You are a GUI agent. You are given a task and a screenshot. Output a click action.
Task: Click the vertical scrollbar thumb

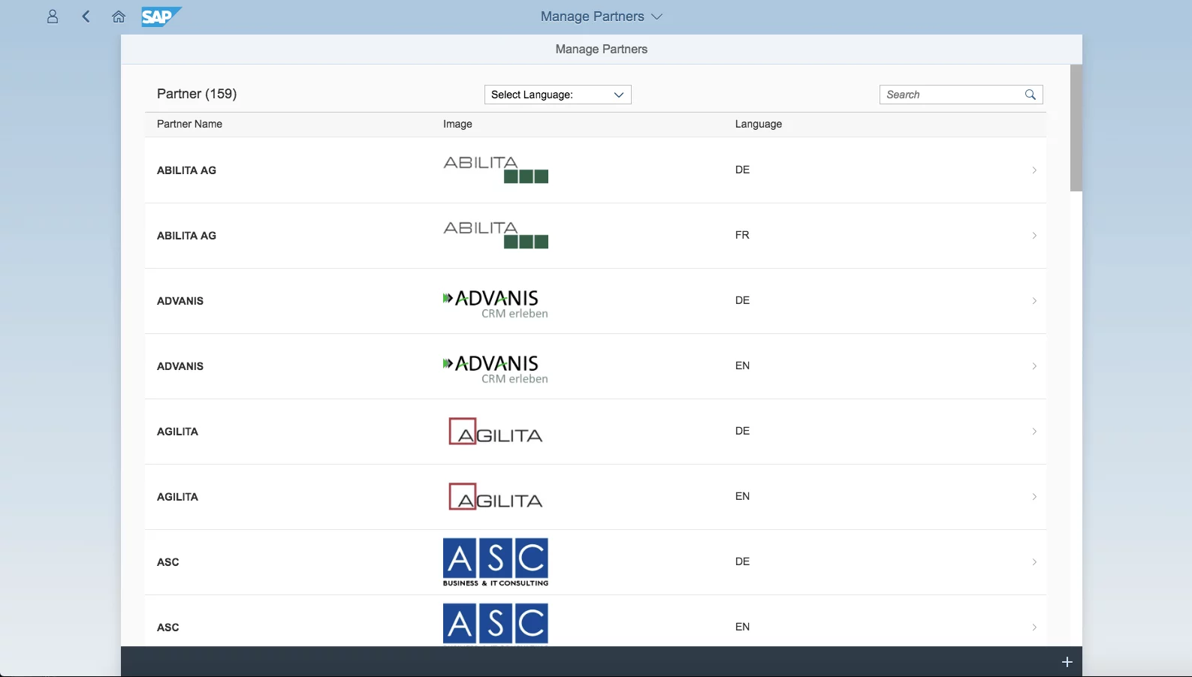[1076, 128]
